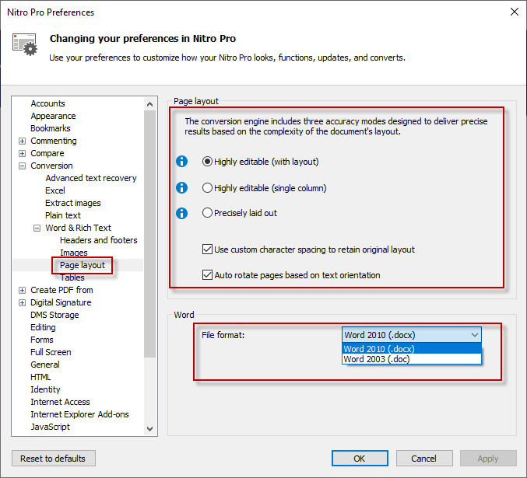This screenshot has height=478, width=527.
Task: Select Plain text conversion settings
Action: [x=63, y=215]
